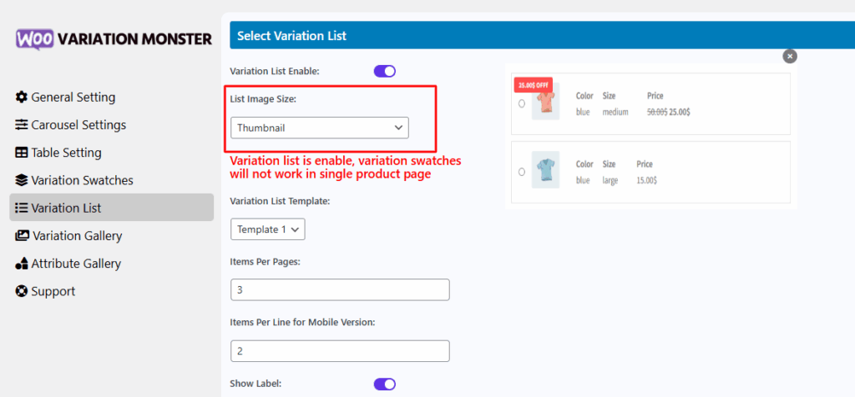
Task: Click the Items Per Pages input field
Action: coord(341,289)
